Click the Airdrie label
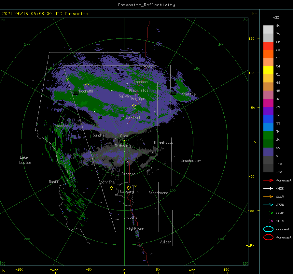 128,174
